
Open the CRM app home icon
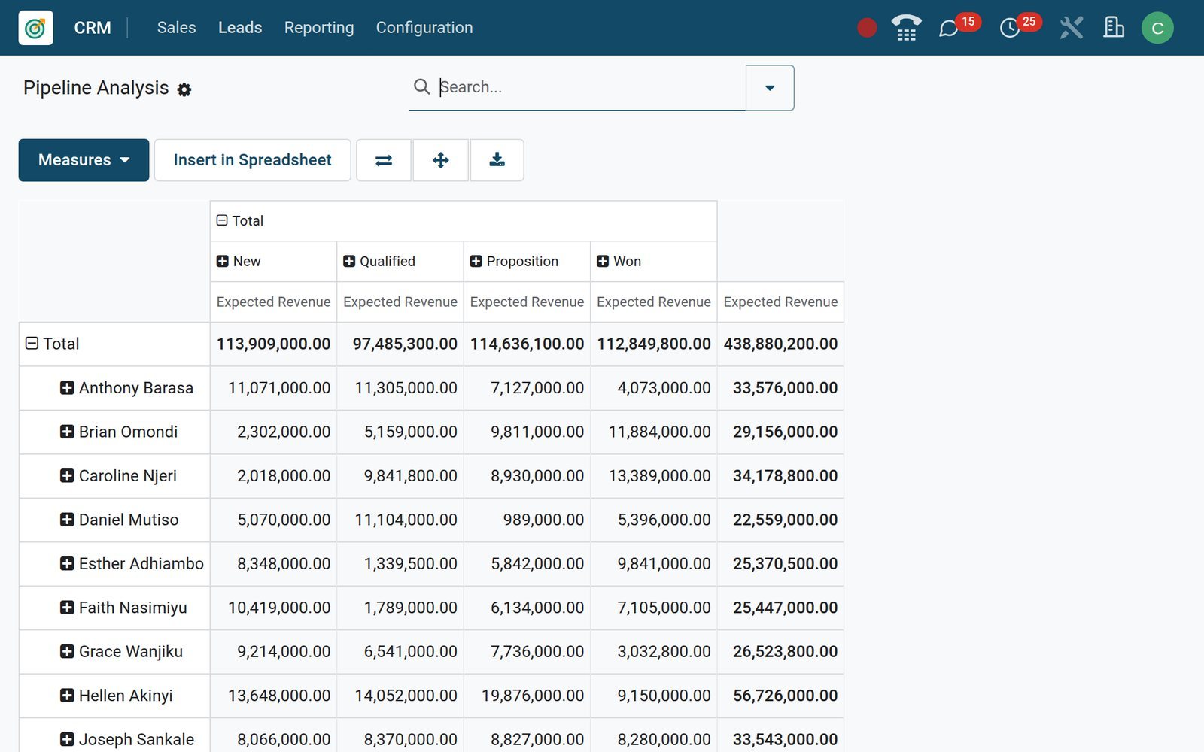pos(35,28)
